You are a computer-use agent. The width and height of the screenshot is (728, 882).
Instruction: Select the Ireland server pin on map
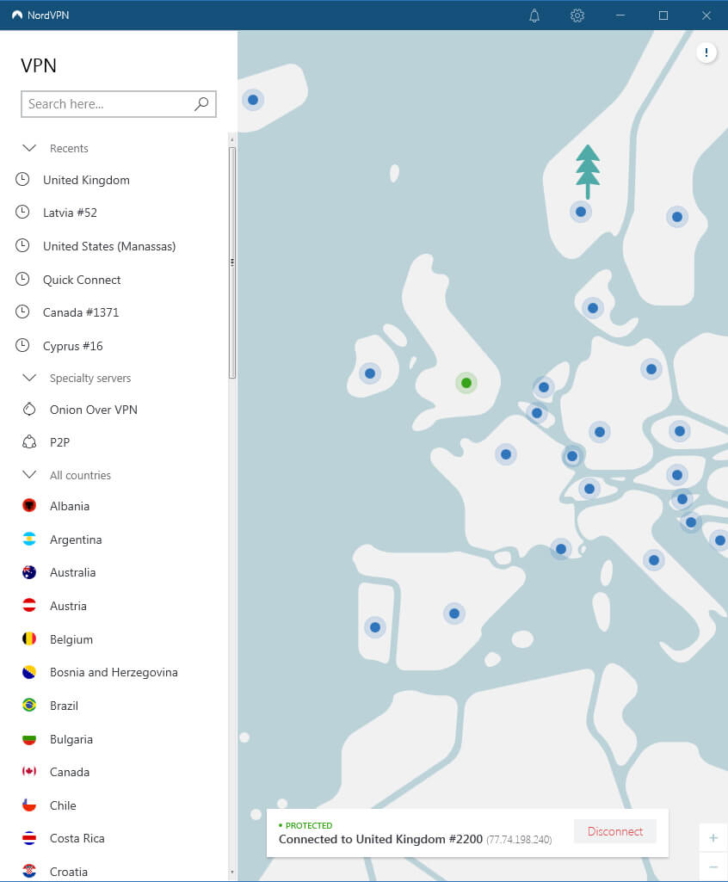point(370,373)
